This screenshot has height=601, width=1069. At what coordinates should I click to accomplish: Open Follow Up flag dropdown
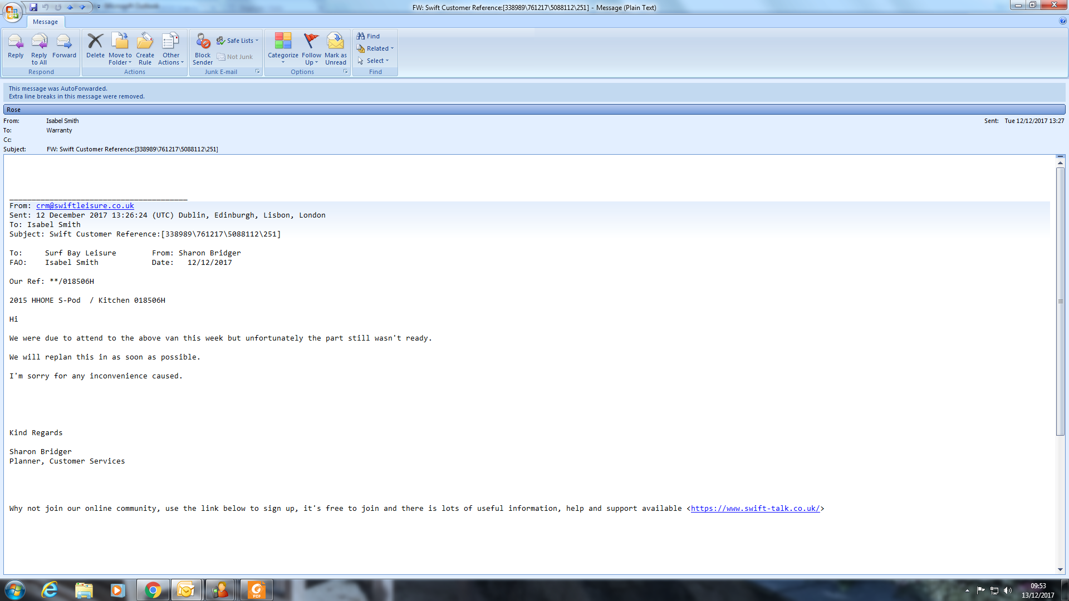pyautogui.click(x=312, y=58)
